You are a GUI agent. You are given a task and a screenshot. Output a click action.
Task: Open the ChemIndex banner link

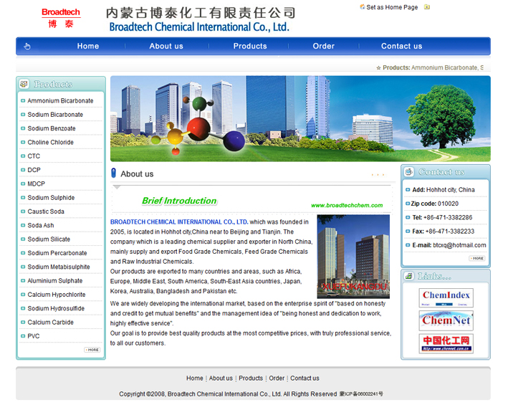446,297
